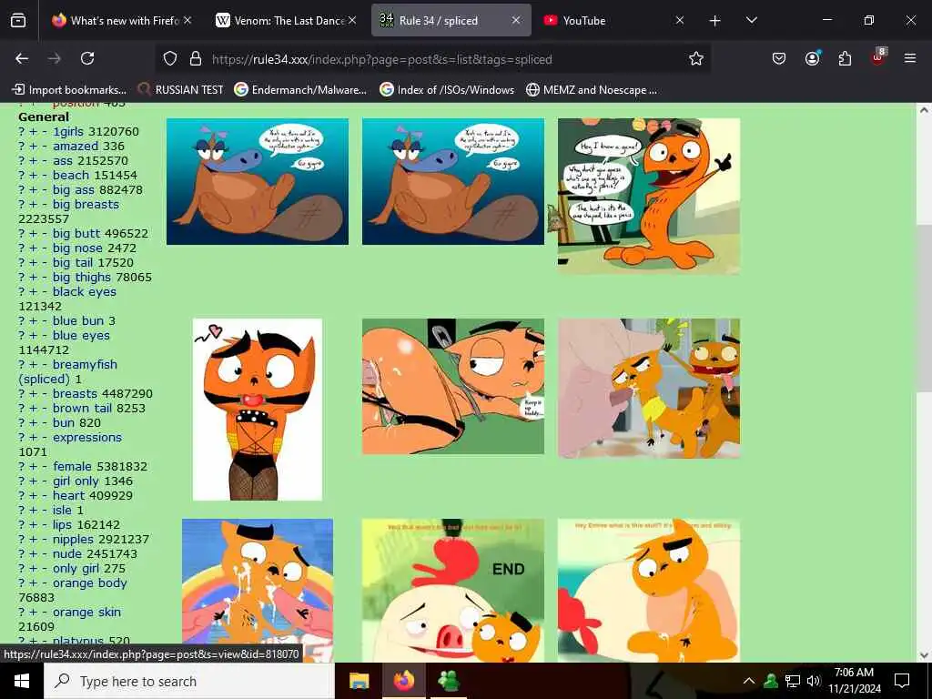Click the Firefox taskbar icon
932x699 pixels.
pos(404,681)
